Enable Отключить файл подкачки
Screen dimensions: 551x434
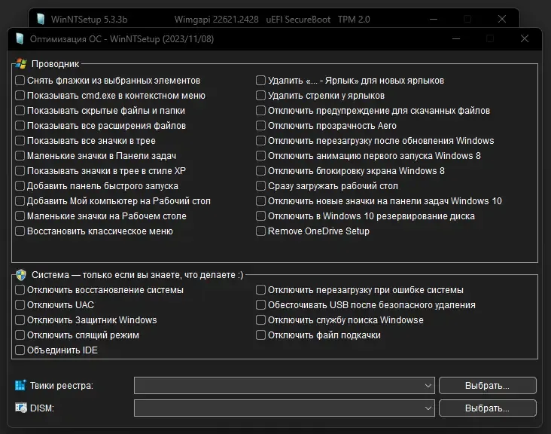click(260, 335)
